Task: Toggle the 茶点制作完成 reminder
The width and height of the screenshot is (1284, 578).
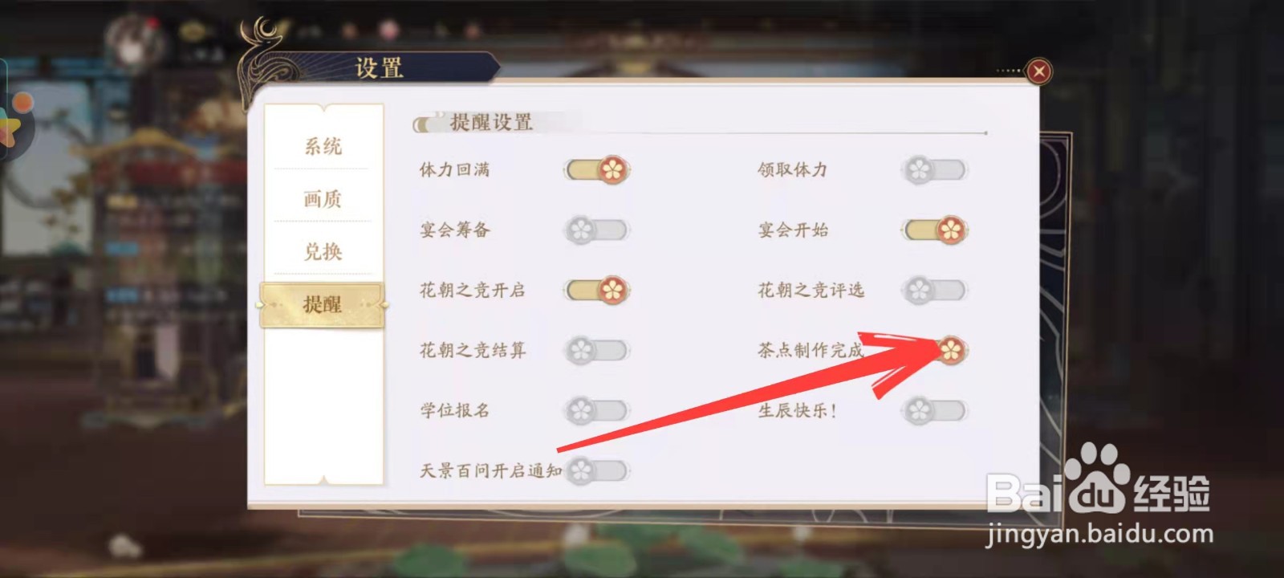Action: pyautogui.click(x=936, y=350)
